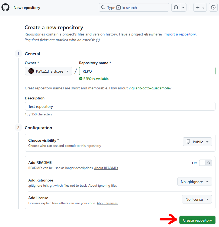Open the Copilot icon button

tap(176, 8)
